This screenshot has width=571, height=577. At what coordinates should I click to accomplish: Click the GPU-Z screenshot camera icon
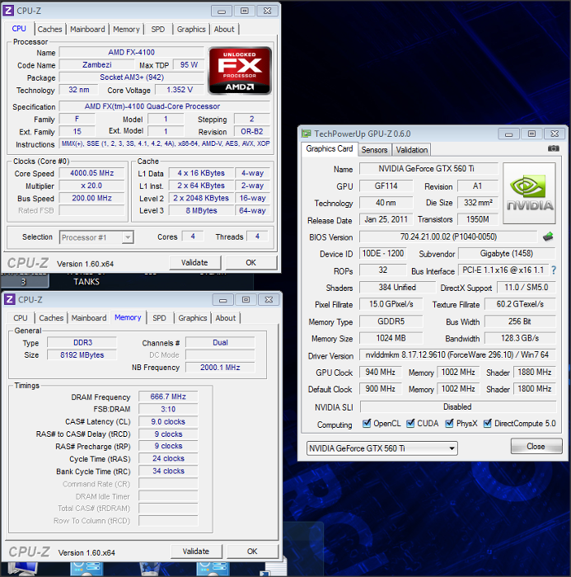[554, 148]
